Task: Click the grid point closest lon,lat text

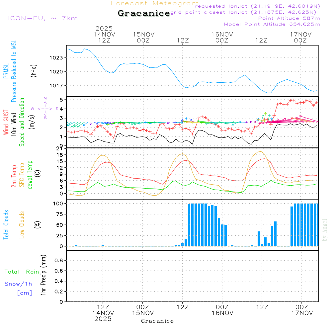Action: tap(245, 12)
